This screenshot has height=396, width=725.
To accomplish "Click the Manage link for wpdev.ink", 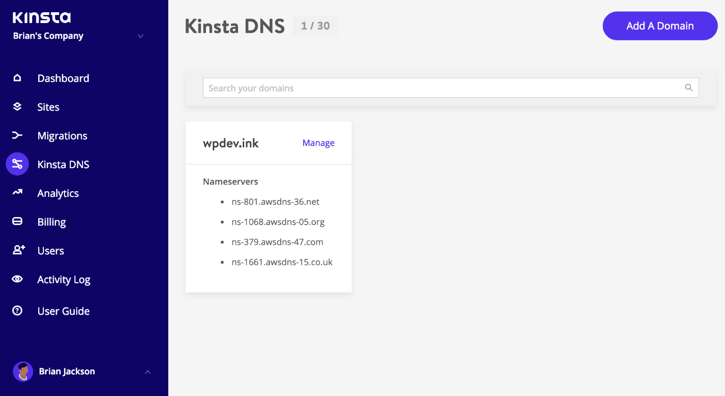I will 319,143.
